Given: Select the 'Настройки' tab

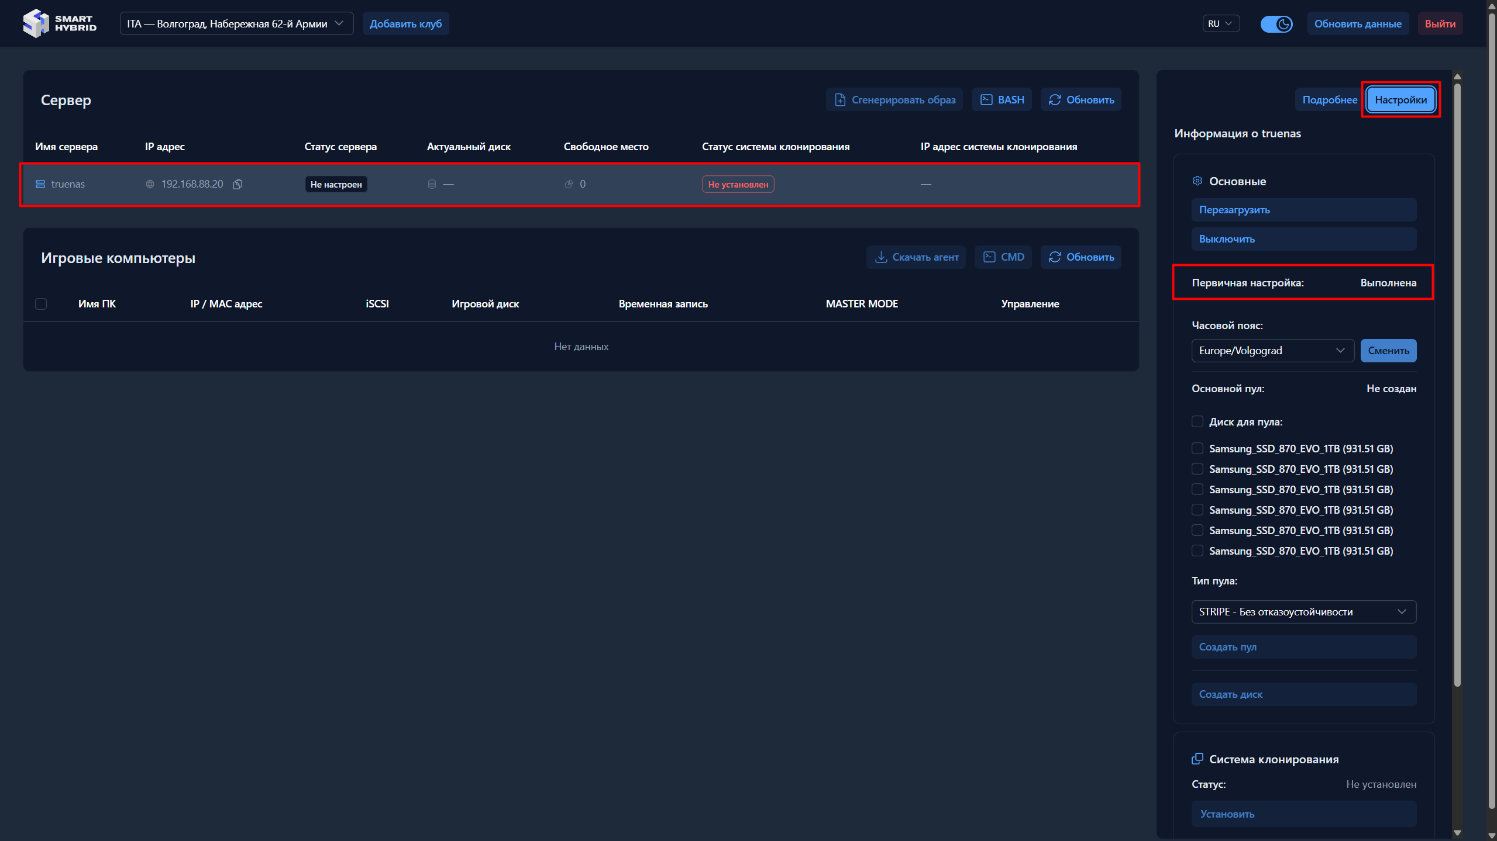Looking at the screenshot, I should (x=1400, y=100).
